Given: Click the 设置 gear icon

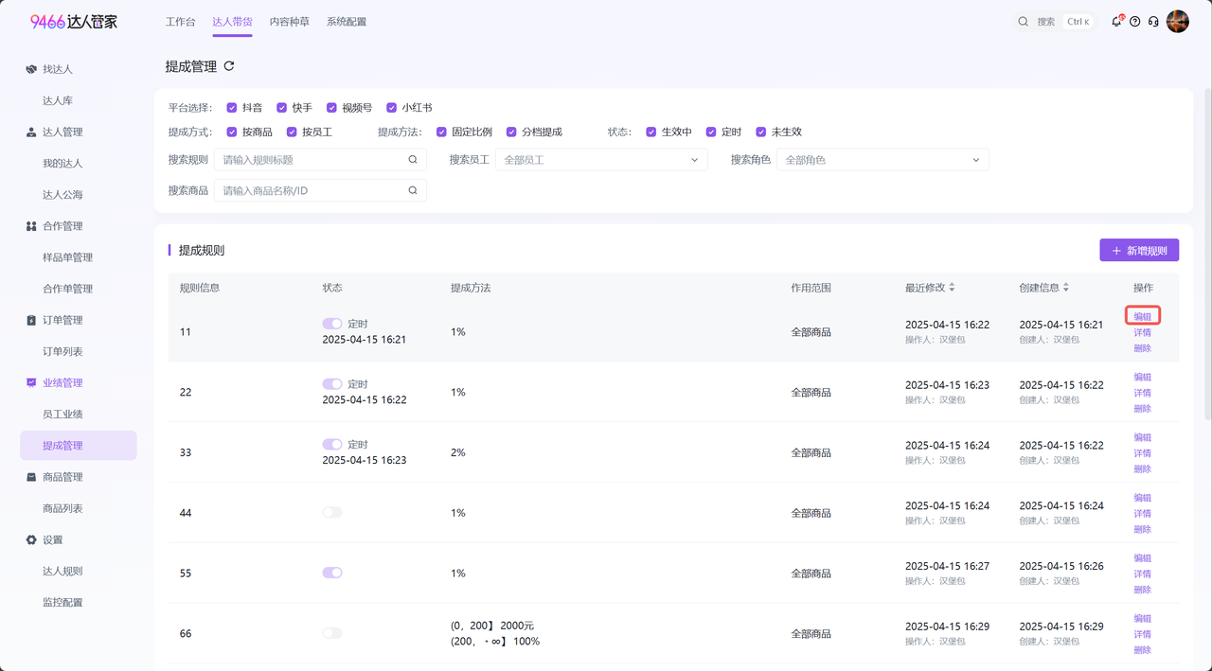Looking at the screenshot, I should pyautogui.click(x=31, y=539).
